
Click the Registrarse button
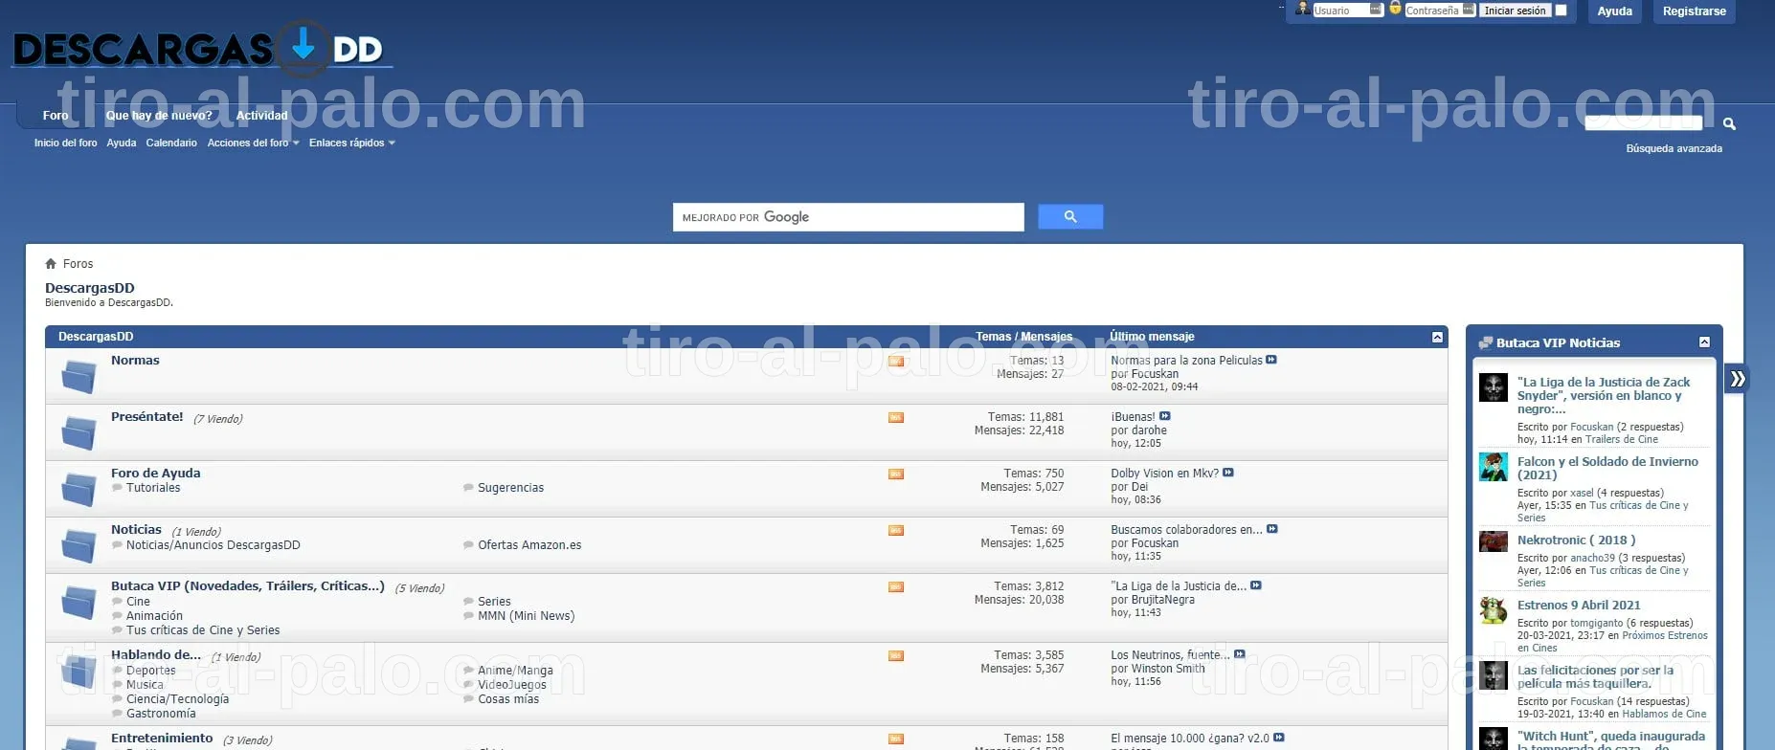[1694, 11]
